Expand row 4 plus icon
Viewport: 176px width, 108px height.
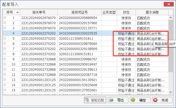pos(5,33)
